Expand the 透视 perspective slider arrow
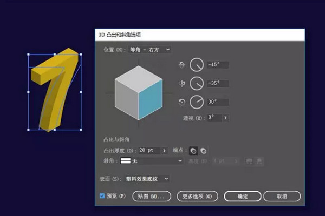The width and height of the screenshot is (325, 216). pos(225,117)
